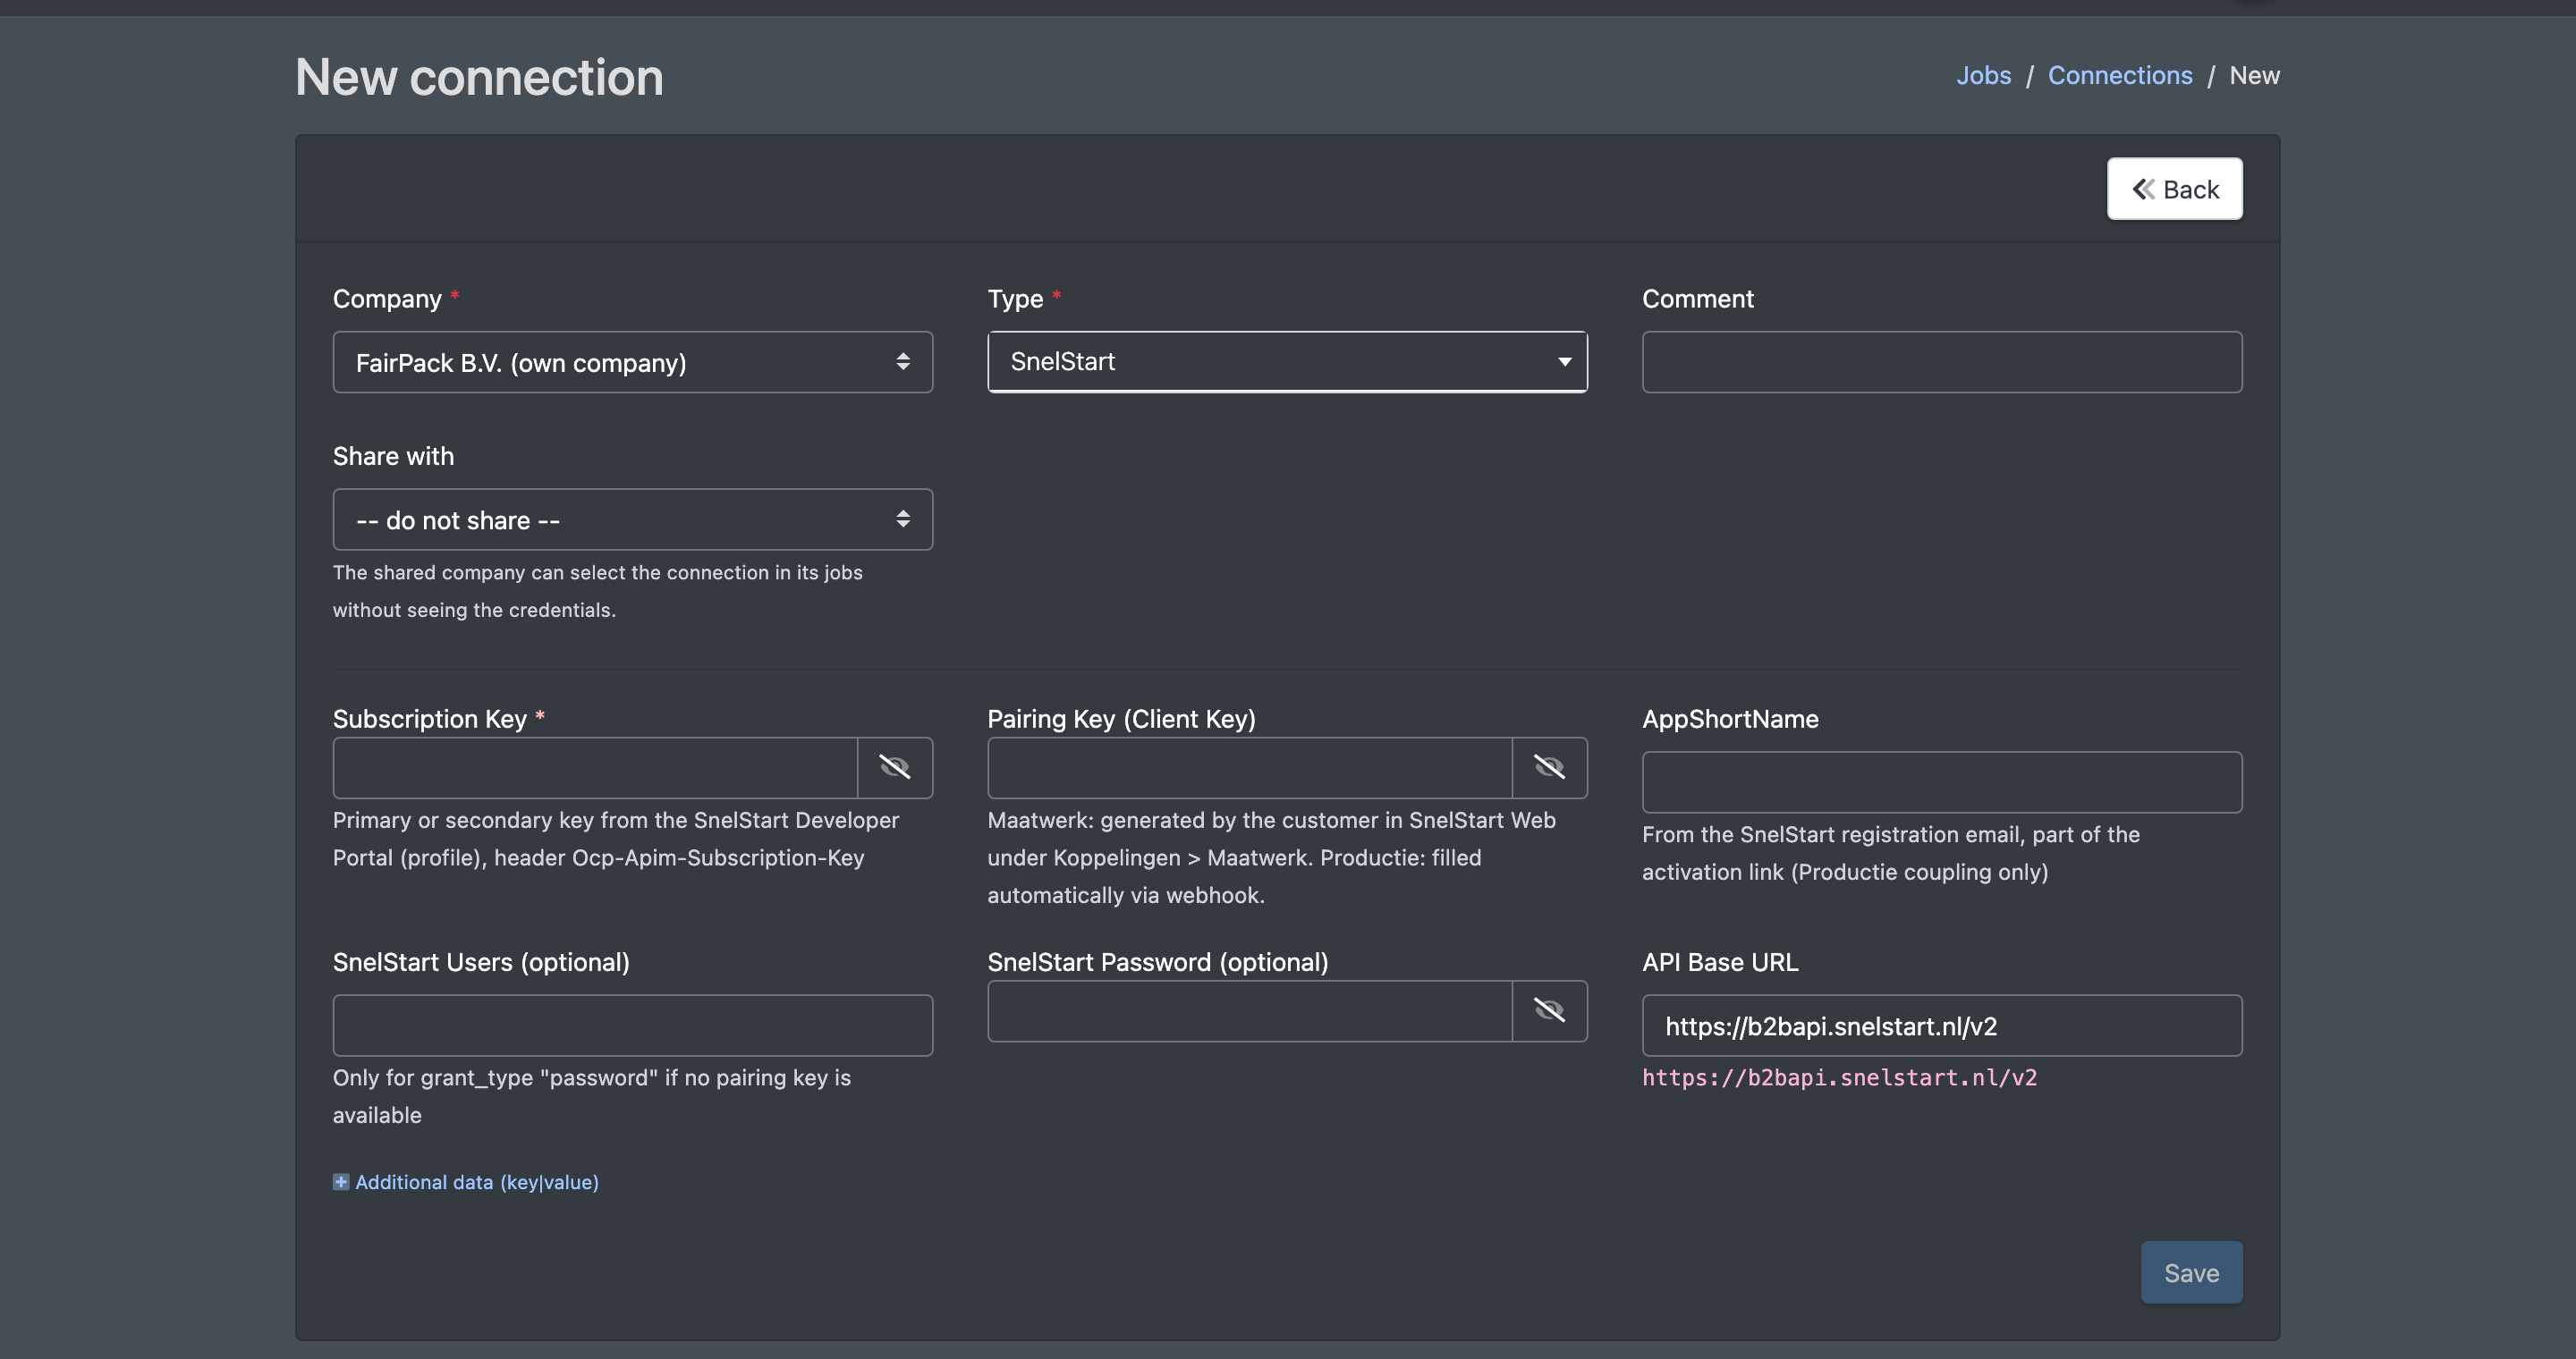Viewport: 2576px width, 1359px height.
Task: Focus the API Base URL field
Action: (x=1942, y=1026)
